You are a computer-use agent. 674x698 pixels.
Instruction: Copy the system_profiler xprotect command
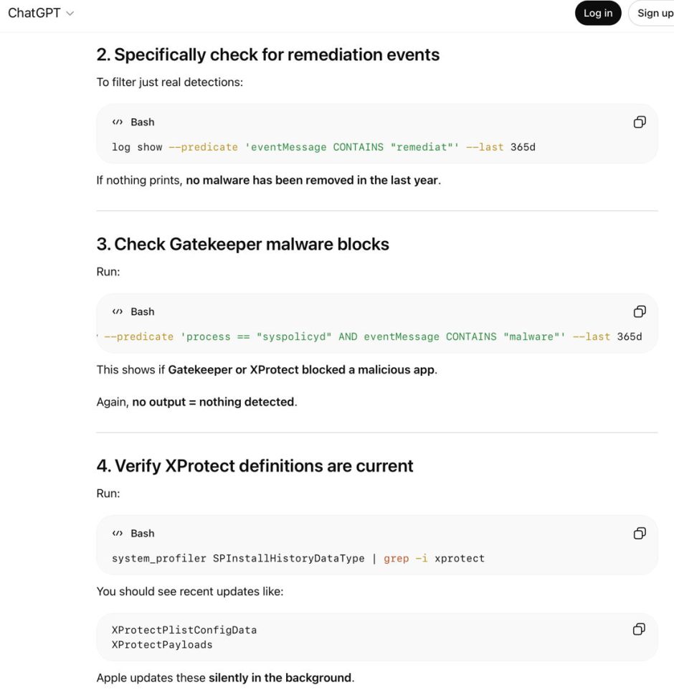pos(640,533)
